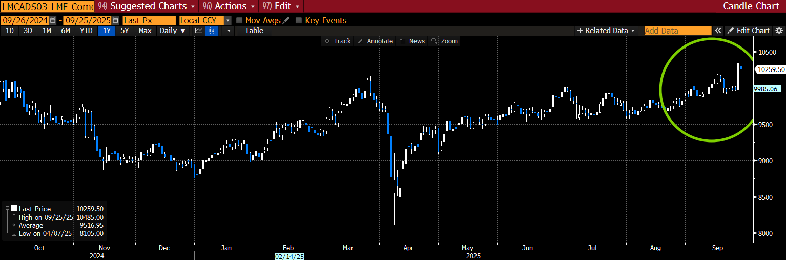Click the Add Data input field
The width and height of the screenshot is (786, 260).
point(677,31)
